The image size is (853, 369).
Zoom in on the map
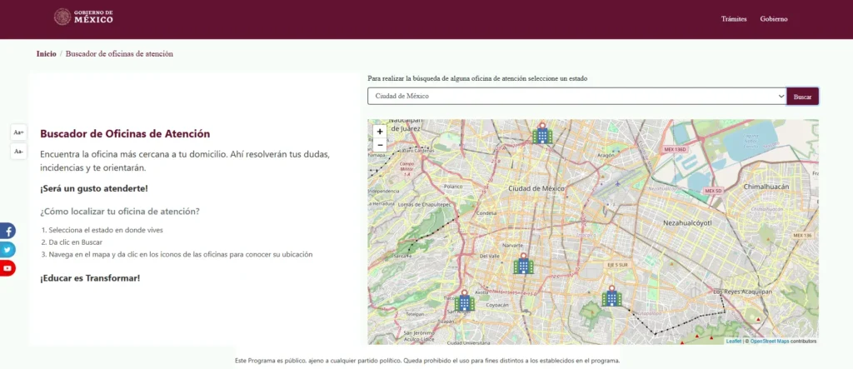click(x=380, y=131)
